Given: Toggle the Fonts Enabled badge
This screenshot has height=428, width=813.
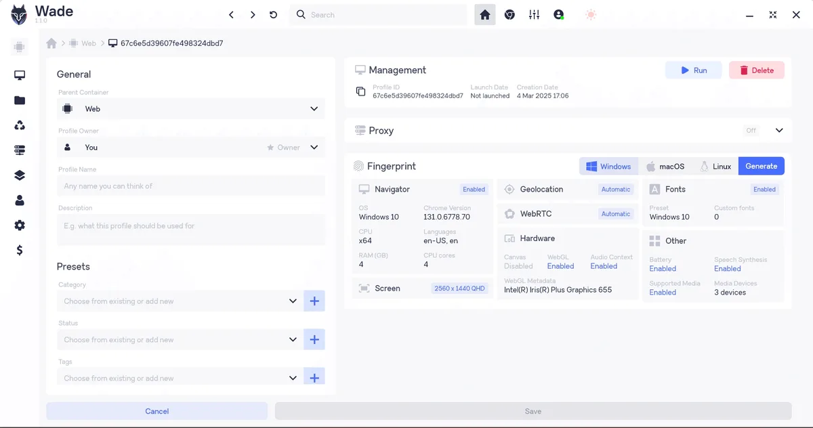Looking at the screenshot, I should (x=765, y=190).
